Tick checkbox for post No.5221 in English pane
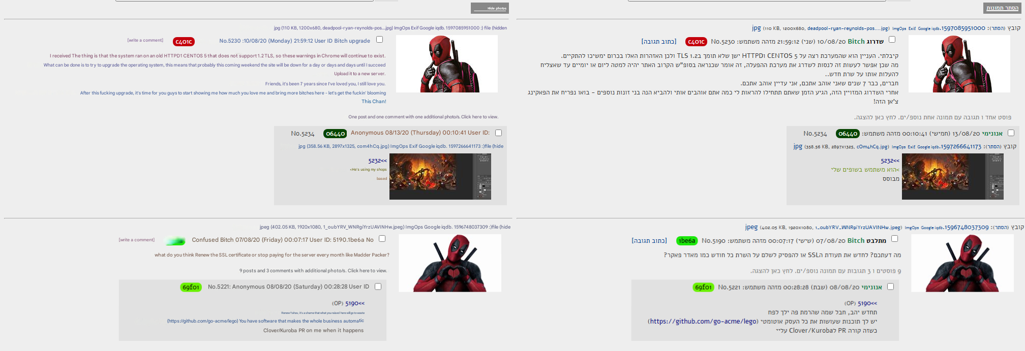This screenshot has height=351, width=1025. tap(378, 286)
